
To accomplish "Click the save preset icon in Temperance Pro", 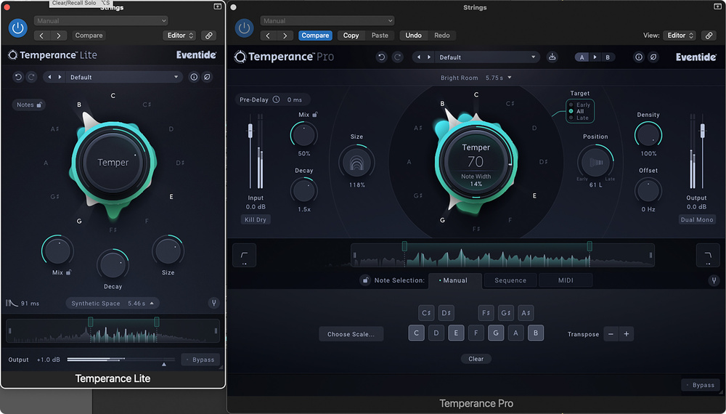I will [x=552, y=57].
